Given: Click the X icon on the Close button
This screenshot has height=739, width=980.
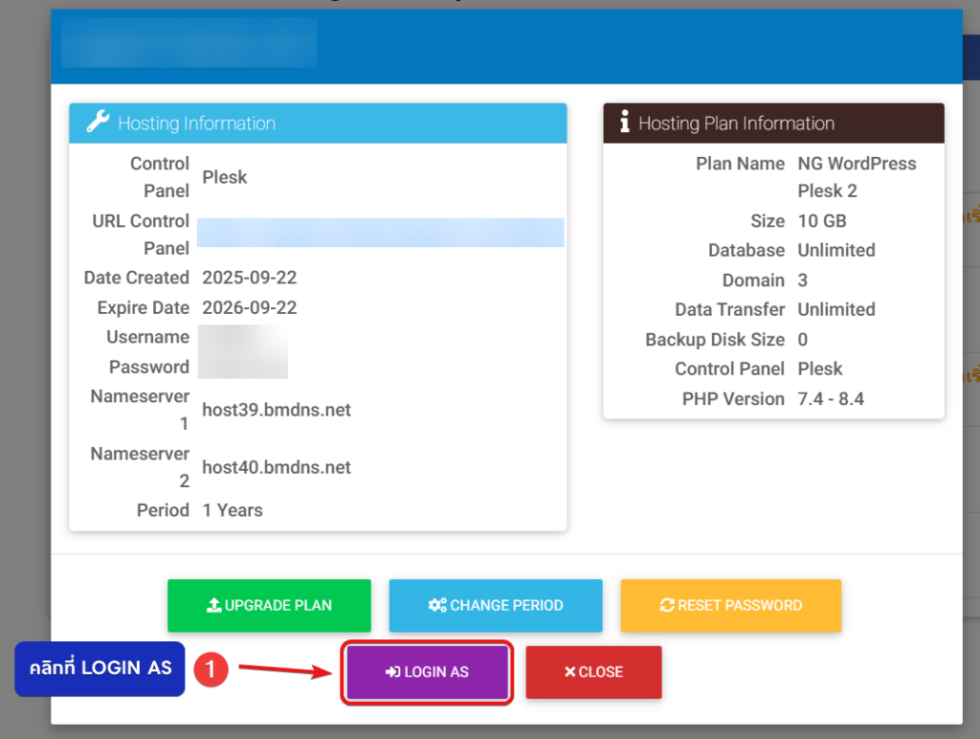Looking at the screenshot, I should click(569, 672).
